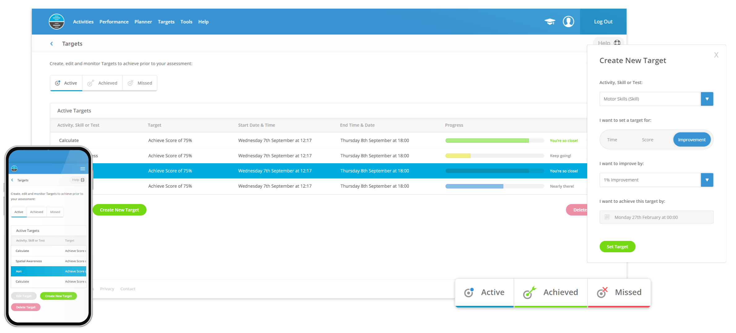This screenshot has width=736, height=333.
Task: Click the green Create New Target button
Action: (119, 210)
